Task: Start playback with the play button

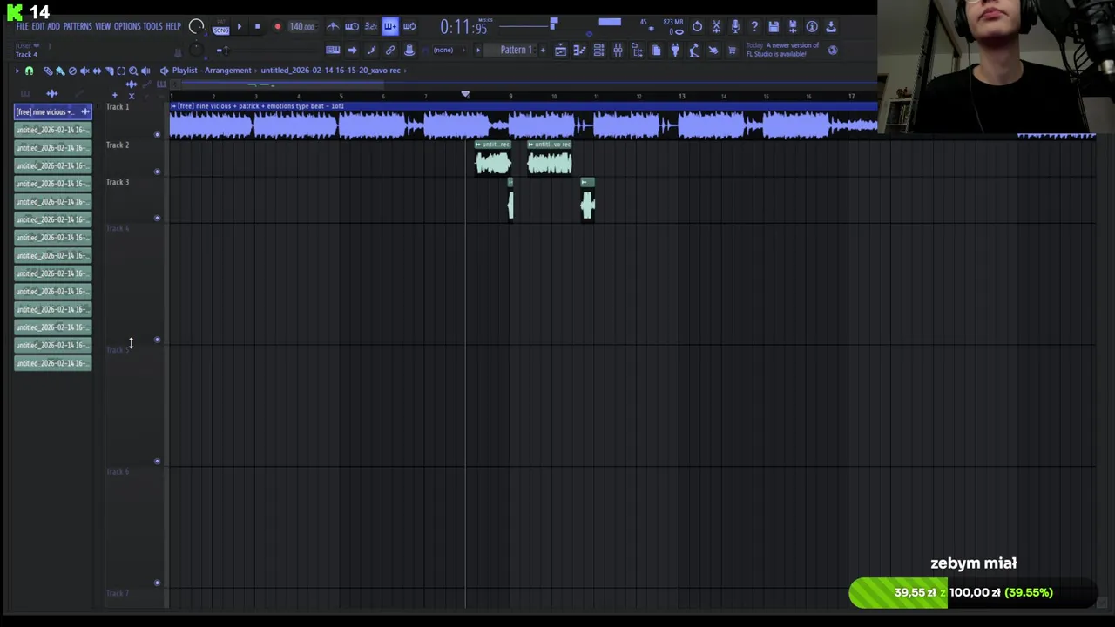Action: [x=240, y=26]
